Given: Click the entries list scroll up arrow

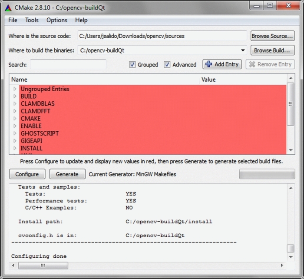Looking at the screenshot, I should [291, 78].
